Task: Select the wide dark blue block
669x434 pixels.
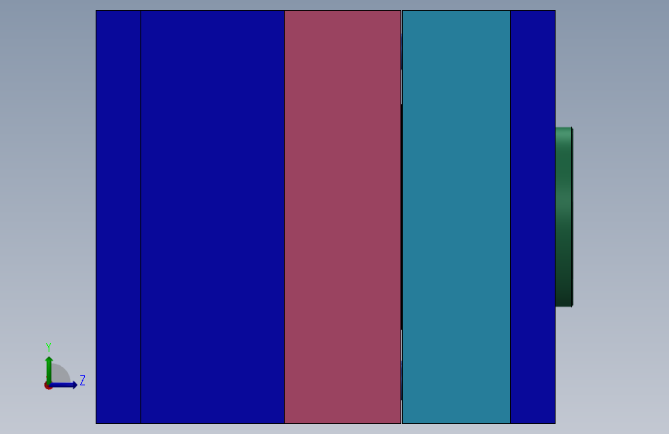Action: coord(212,217)
